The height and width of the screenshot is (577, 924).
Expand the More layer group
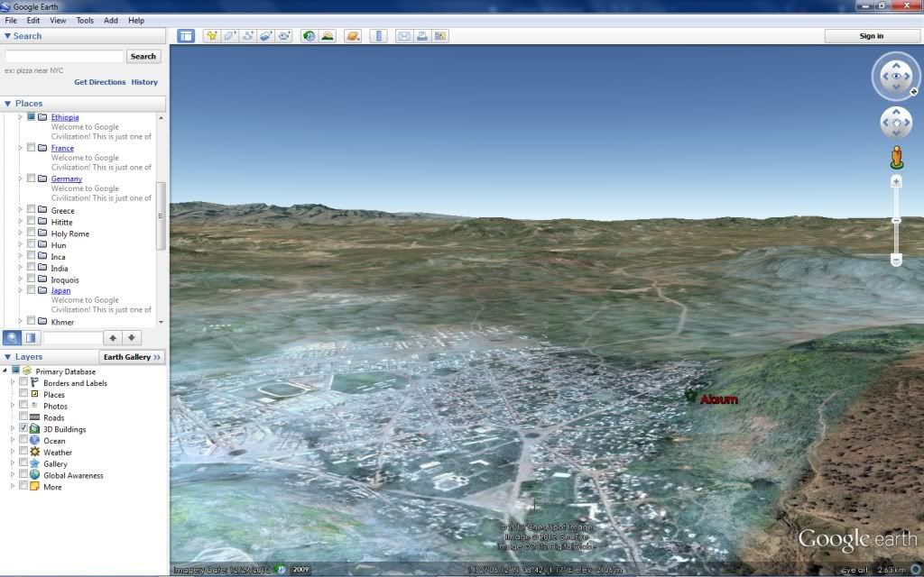pos(13,486)
